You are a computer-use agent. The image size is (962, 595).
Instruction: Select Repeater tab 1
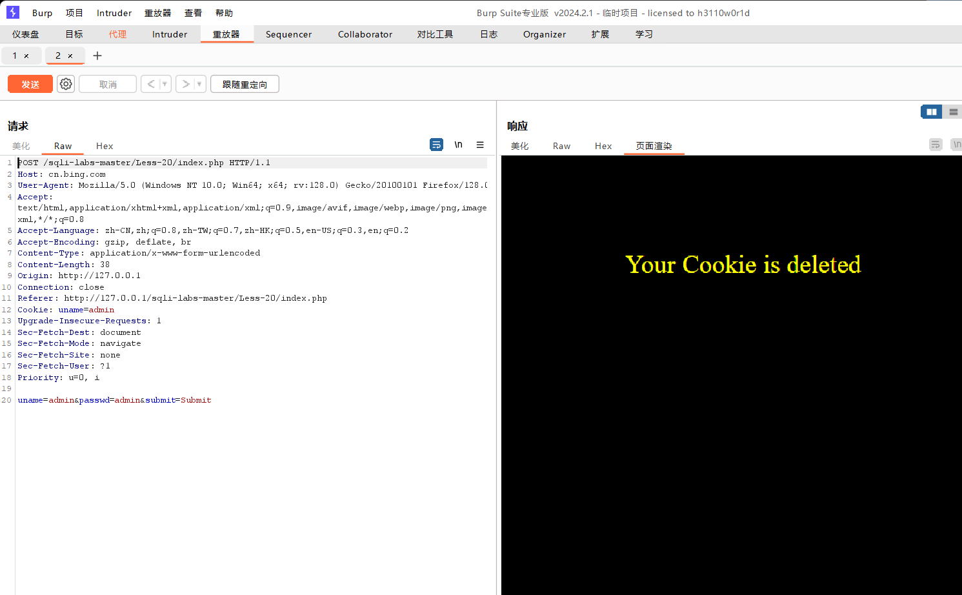pos(15,55)
